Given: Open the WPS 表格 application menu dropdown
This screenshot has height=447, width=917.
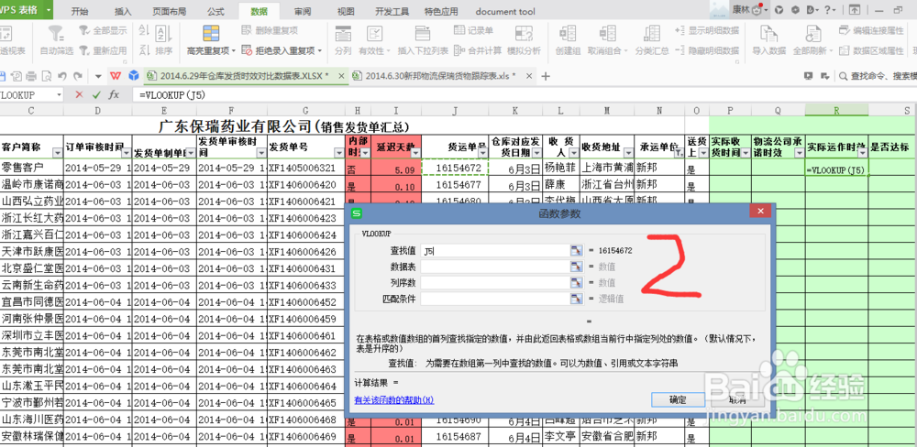Looking at the screenshot, I should coord(48,10).
